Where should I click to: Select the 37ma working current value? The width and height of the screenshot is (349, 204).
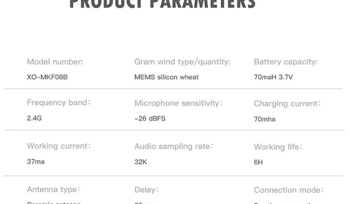[x=36, y=161]
